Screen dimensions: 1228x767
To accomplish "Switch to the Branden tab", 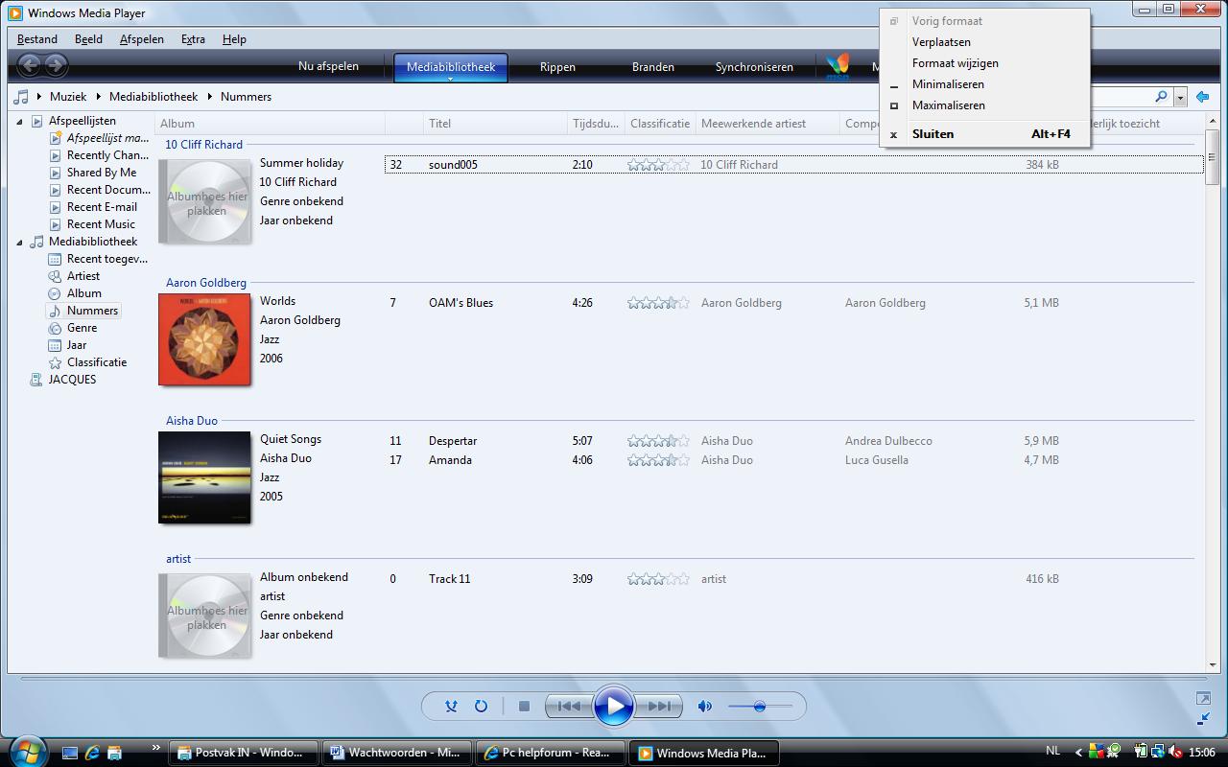I will point(652,67).
